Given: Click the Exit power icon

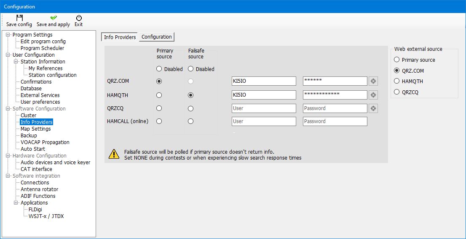Looking at the screenshot, I should [79, 18].
